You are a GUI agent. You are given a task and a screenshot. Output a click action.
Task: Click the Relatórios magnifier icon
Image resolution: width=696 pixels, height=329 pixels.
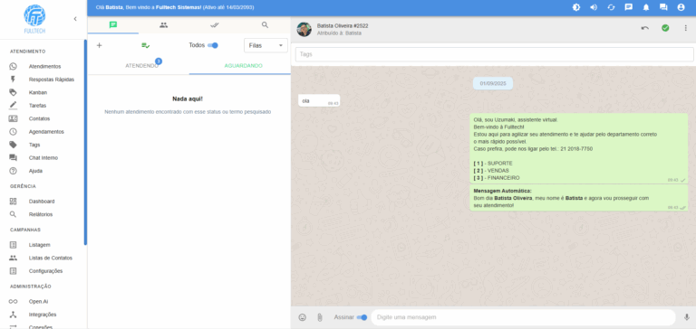13,214
